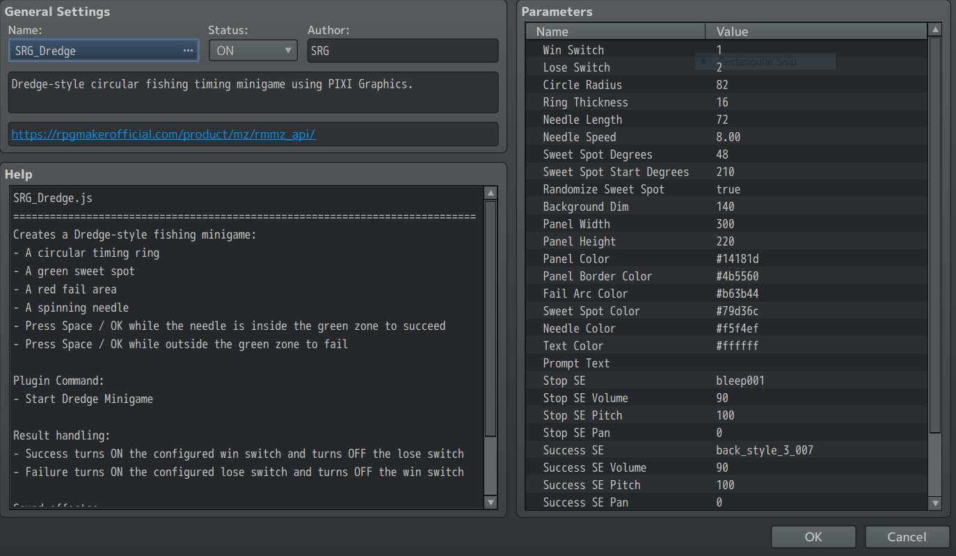Viewport: 956px width, 556px height.
Task: Select the Lose Switch parameter row
Action: tap(727, 67)
